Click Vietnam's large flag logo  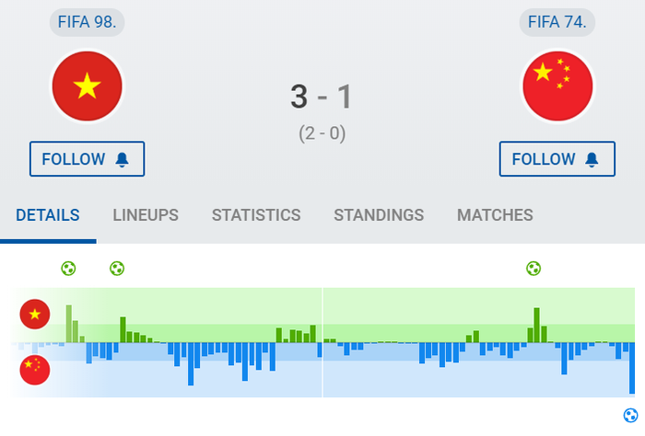88,86
